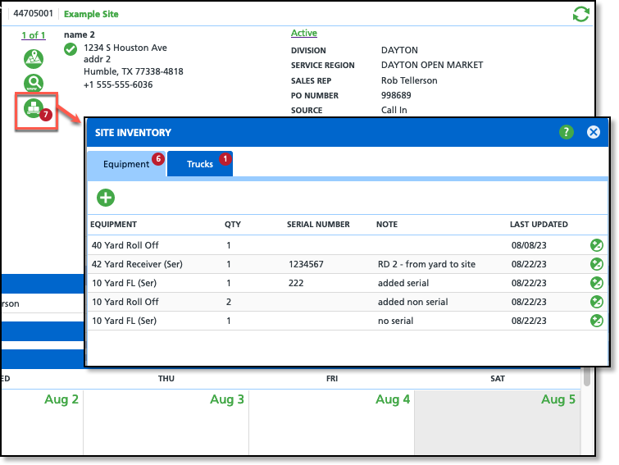The width and height of the screenshot is (619, 465).
Task: Add new equipment with green plus icon
Action: click(106, 198)
